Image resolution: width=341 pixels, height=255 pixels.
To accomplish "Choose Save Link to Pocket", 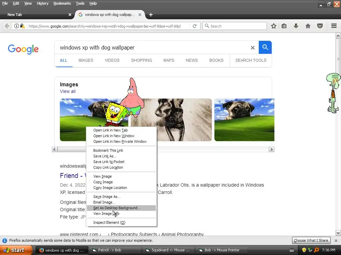I will pyautogui.click(x=121, y=162).
